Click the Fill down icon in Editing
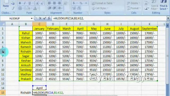This screenshot has width=170, height=96. (x=146, y=3)
